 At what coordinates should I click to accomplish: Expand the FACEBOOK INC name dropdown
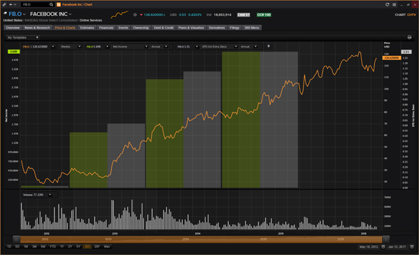point(71,14)
